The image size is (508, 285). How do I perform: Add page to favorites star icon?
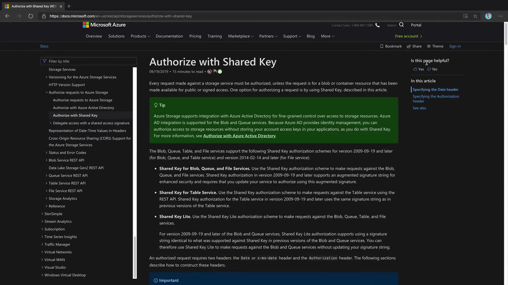pyautogui.click(x=475, y=16)
